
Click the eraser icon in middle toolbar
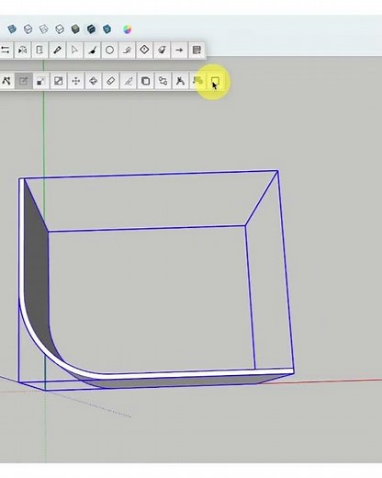tap(162, 50)
